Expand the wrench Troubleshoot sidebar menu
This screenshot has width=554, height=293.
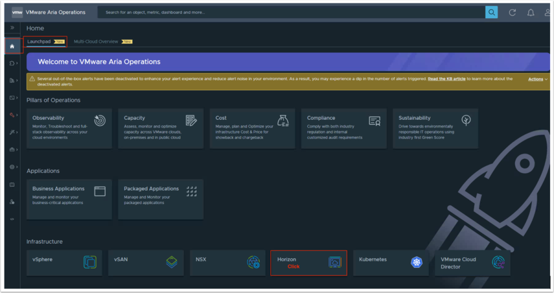point(12,132)
